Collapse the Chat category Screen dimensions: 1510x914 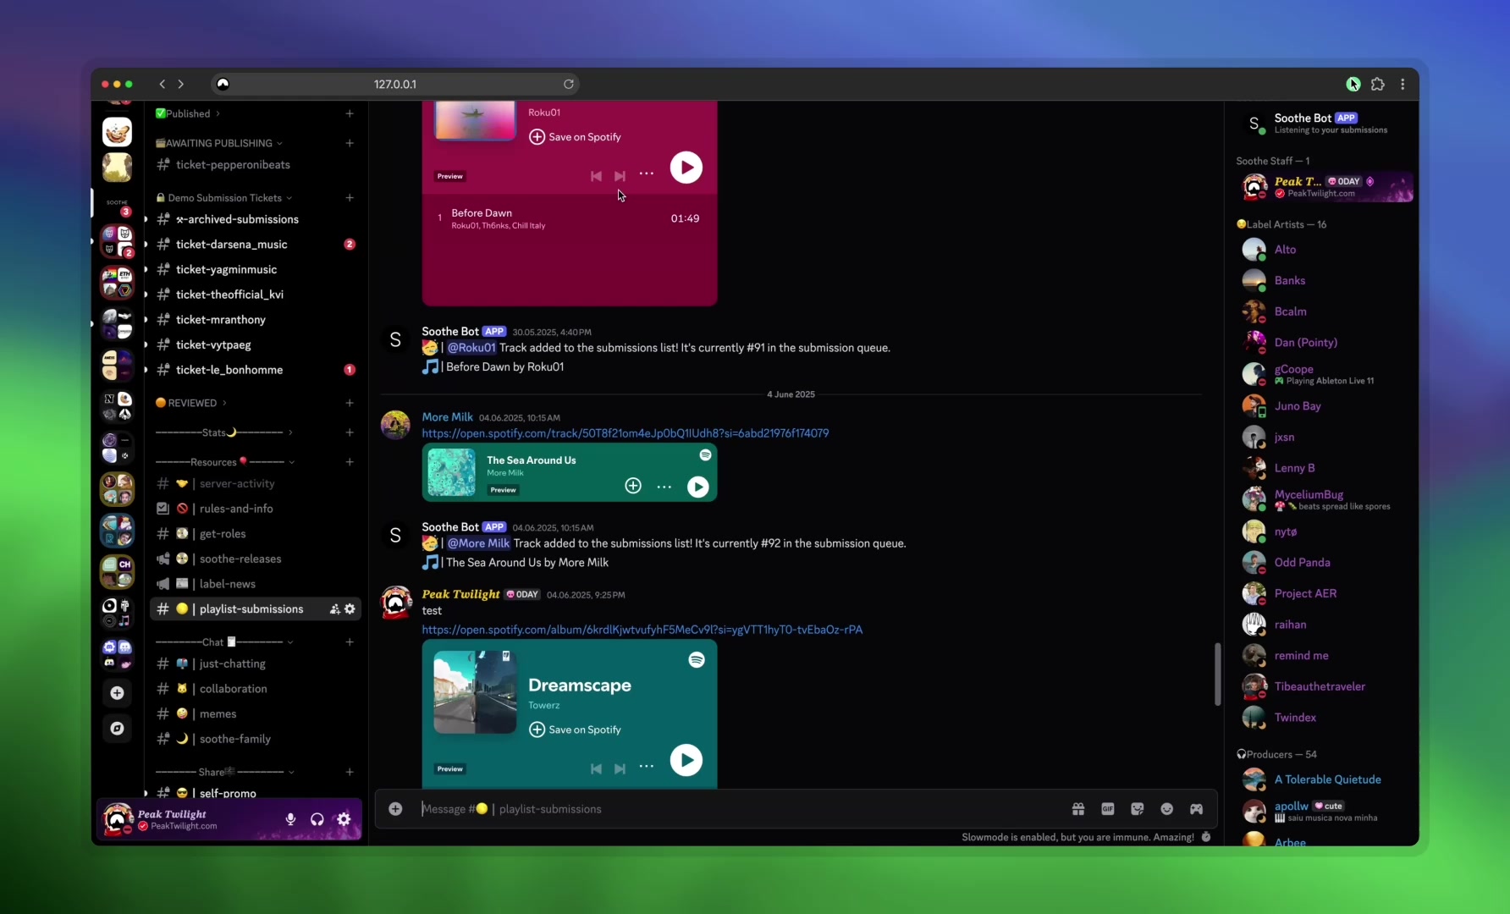[x=224, y=642]
